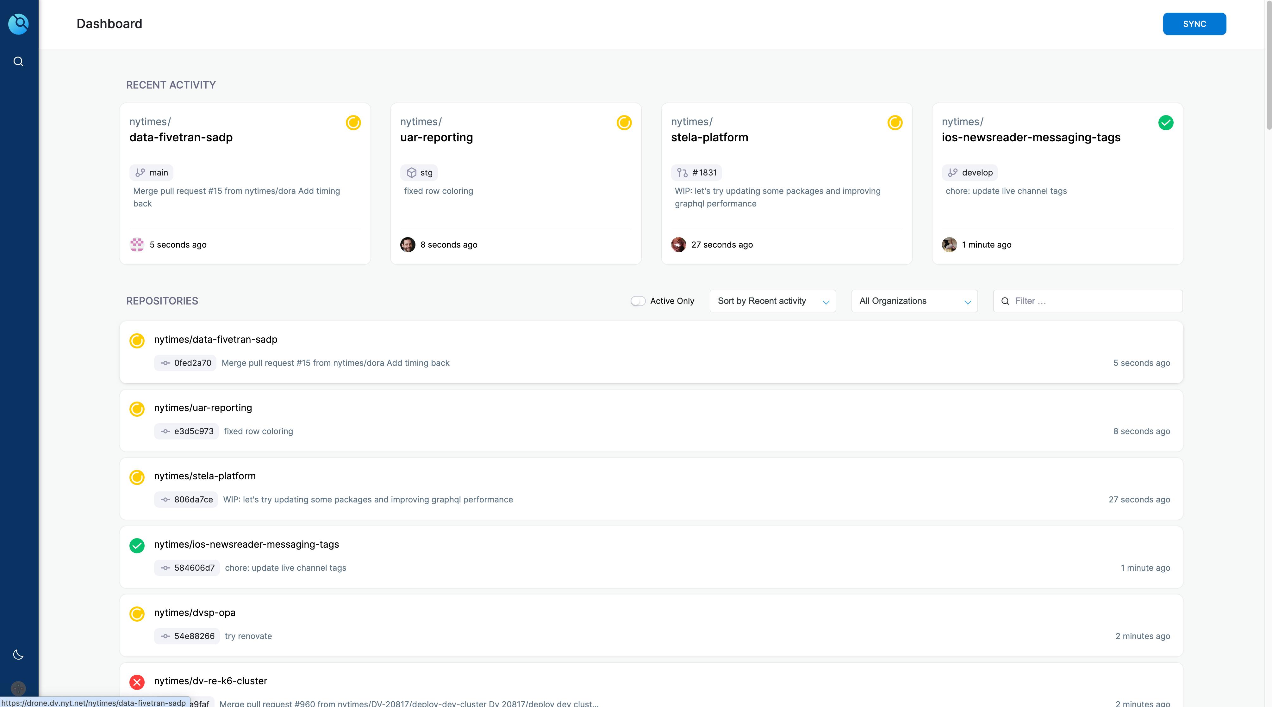
Task: Click the develop branch badge
Action: 970,173
